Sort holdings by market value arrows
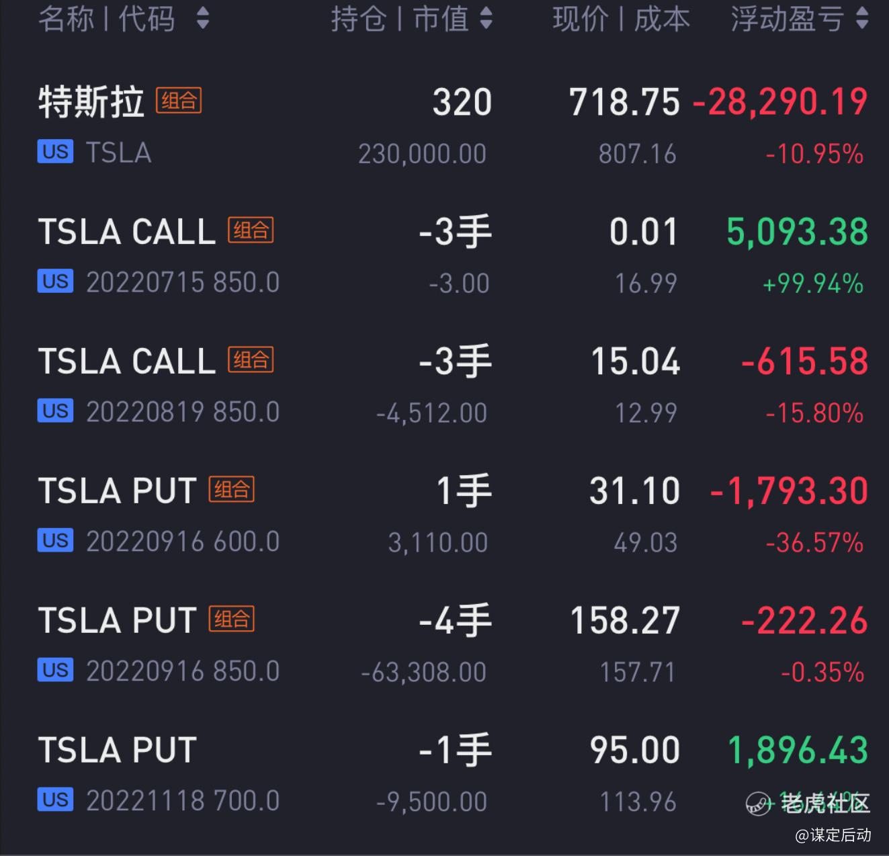The image size is (889, 856). [486, 19]
